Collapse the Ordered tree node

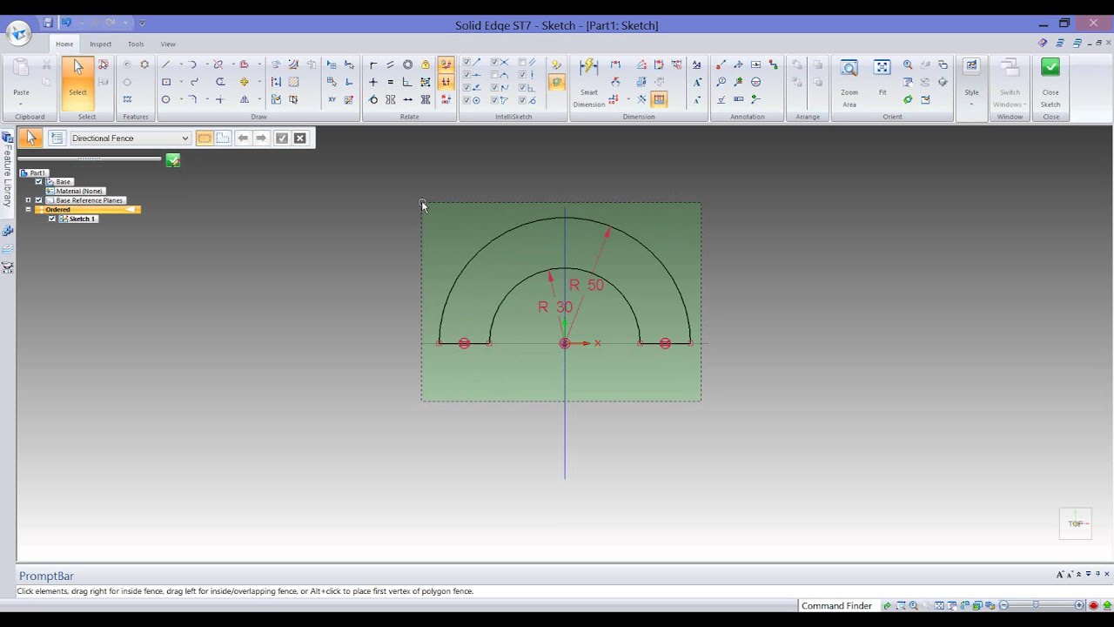point(28,210)
